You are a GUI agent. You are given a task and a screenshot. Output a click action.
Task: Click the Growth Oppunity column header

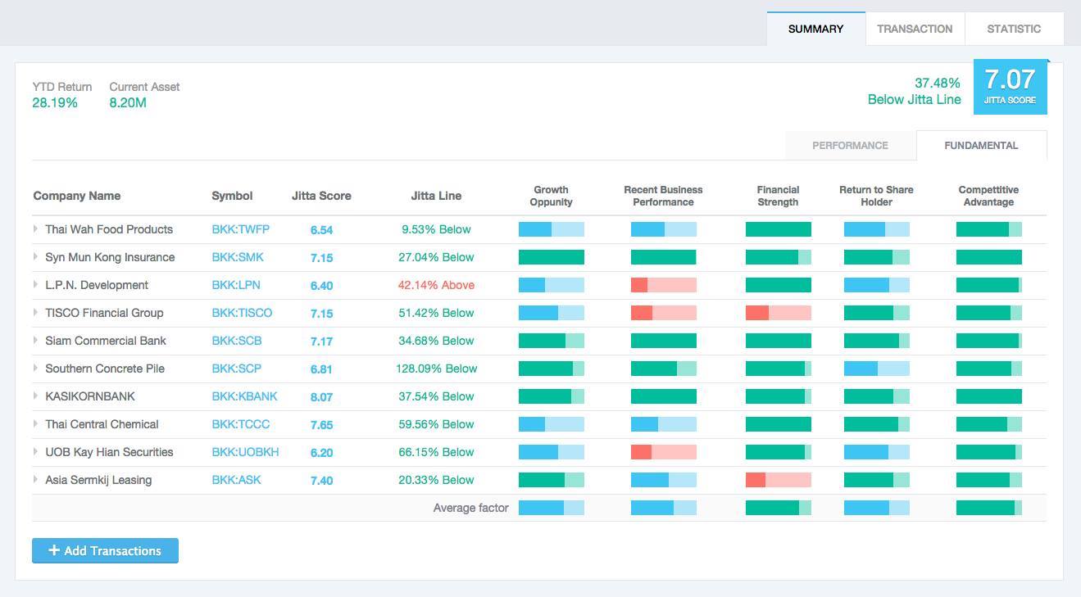[x=551, y=196]
